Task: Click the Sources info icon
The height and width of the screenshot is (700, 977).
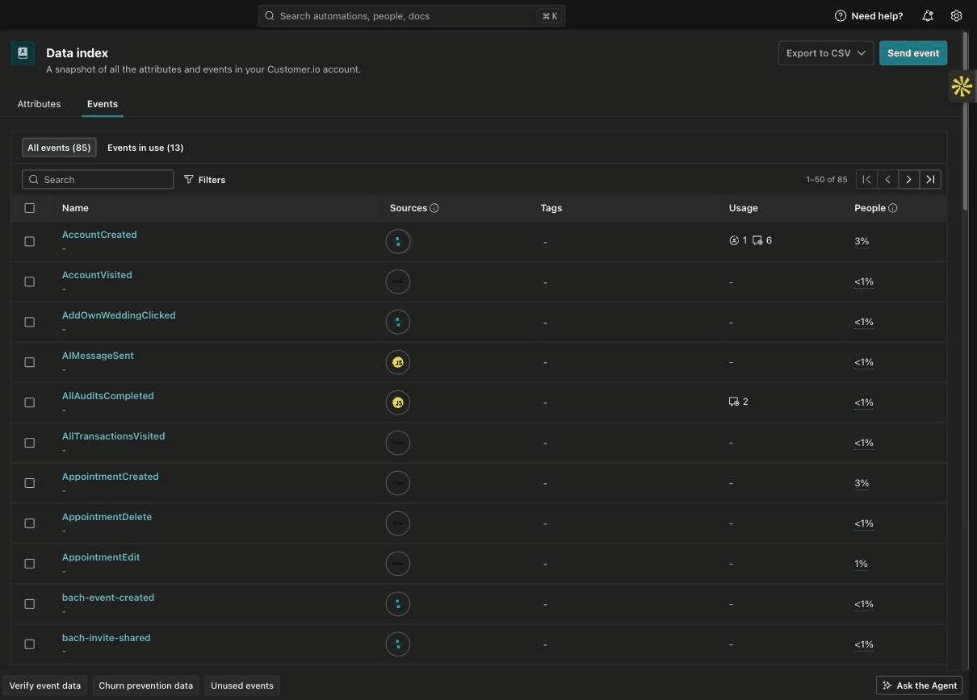Action: pos(434,208)
